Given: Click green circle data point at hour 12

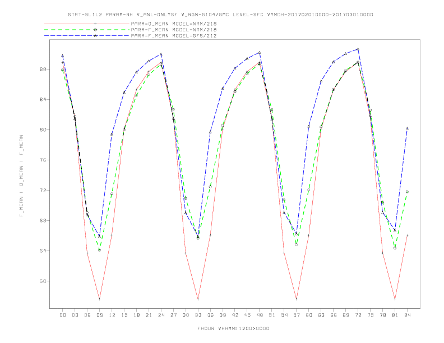Looking at the screenshot, I should pyautogui.click(x=112, y=194).
